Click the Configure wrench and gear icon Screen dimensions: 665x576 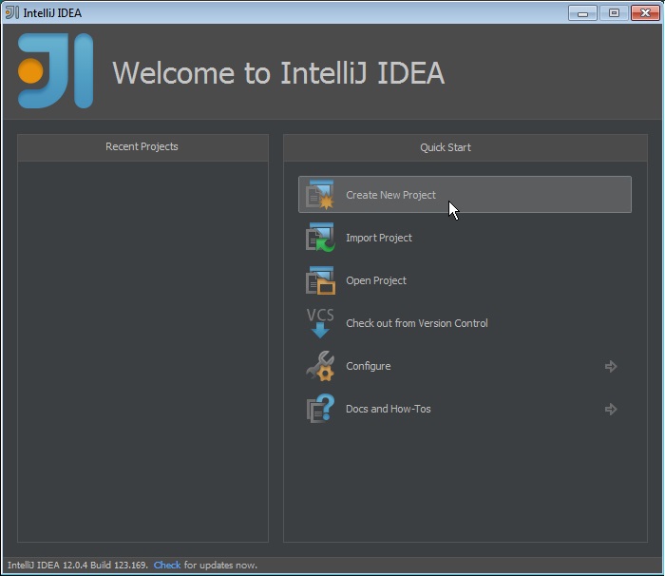pyautogui.click(x=320, y=366)
